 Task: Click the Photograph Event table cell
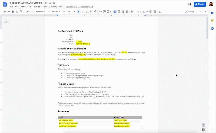pos(86,121)
